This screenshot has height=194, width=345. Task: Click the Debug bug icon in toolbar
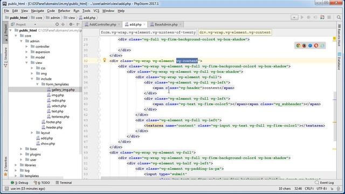[308, 17]
